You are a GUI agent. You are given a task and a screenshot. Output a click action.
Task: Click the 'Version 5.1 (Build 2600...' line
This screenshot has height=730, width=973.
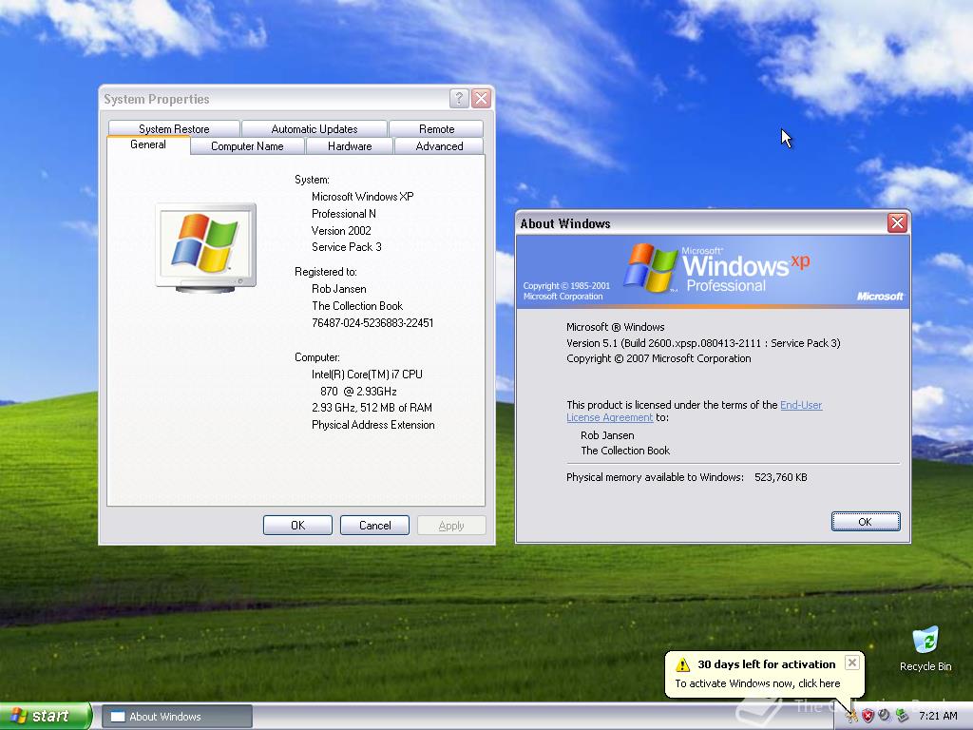(703, 343)
